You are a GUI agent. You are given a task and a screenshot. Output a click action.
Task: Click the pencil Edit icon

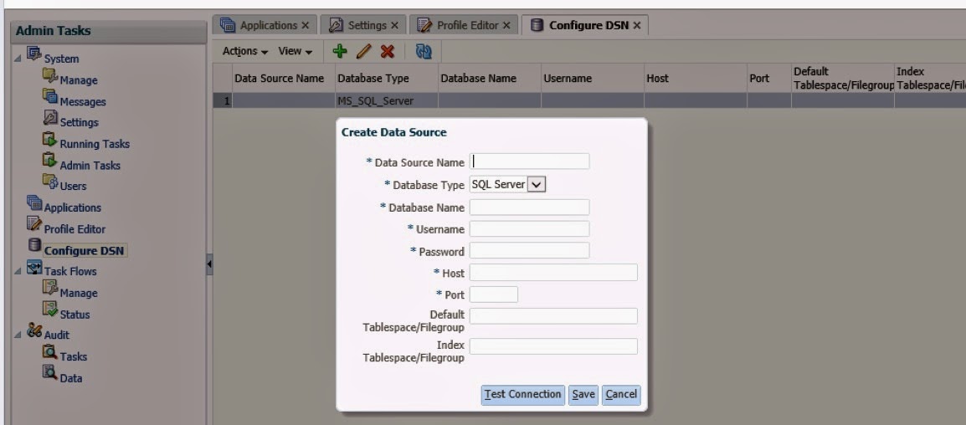363,51
